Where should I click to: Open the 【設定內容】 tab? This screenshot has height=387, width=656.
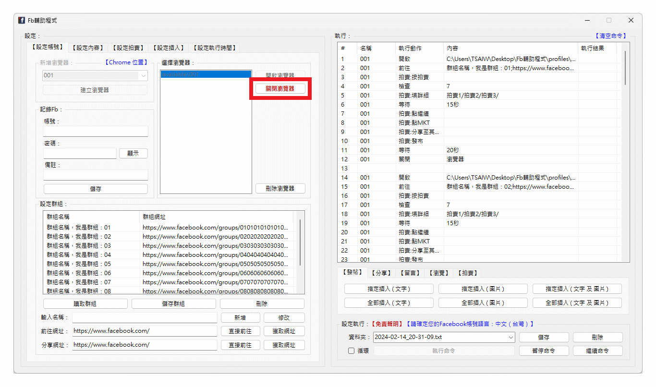tap(87, 48)
